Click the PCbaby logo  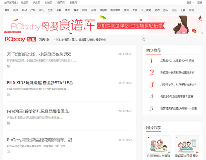point(15,39)
